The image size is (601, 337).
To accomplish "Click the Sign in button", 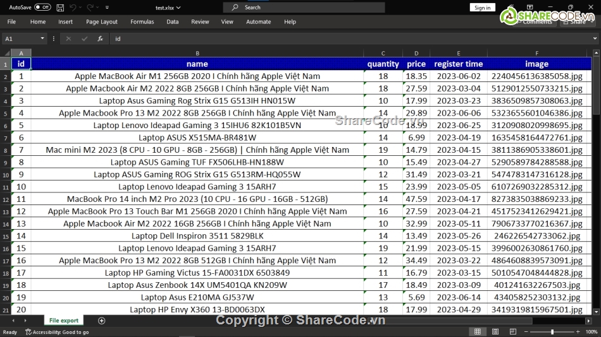I will click(482, 8).
